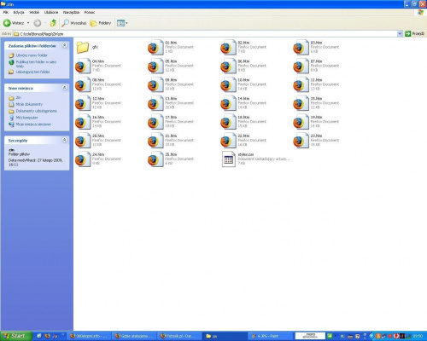This screenshot has width=427, height=341.
Task: Toggle the Foldery folders pane
Action: 101,23
